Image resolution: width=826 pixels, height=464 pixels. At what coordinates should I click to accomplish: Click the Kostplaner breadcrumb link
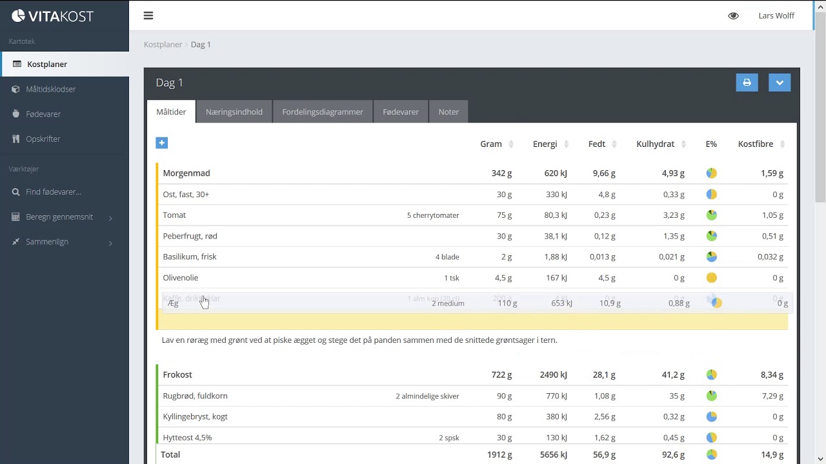163,44
